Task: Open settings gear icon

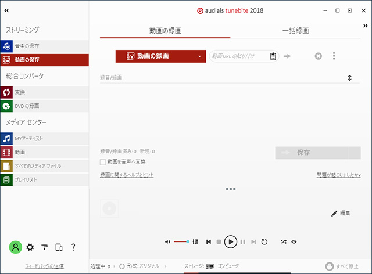Action: pos(30,247)
